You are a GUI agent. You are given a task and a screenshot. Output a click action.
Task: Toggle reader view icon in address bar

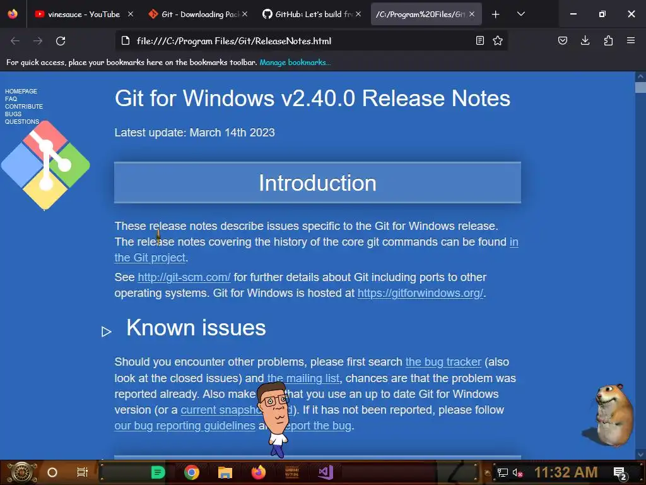click(x=479, y=40)
